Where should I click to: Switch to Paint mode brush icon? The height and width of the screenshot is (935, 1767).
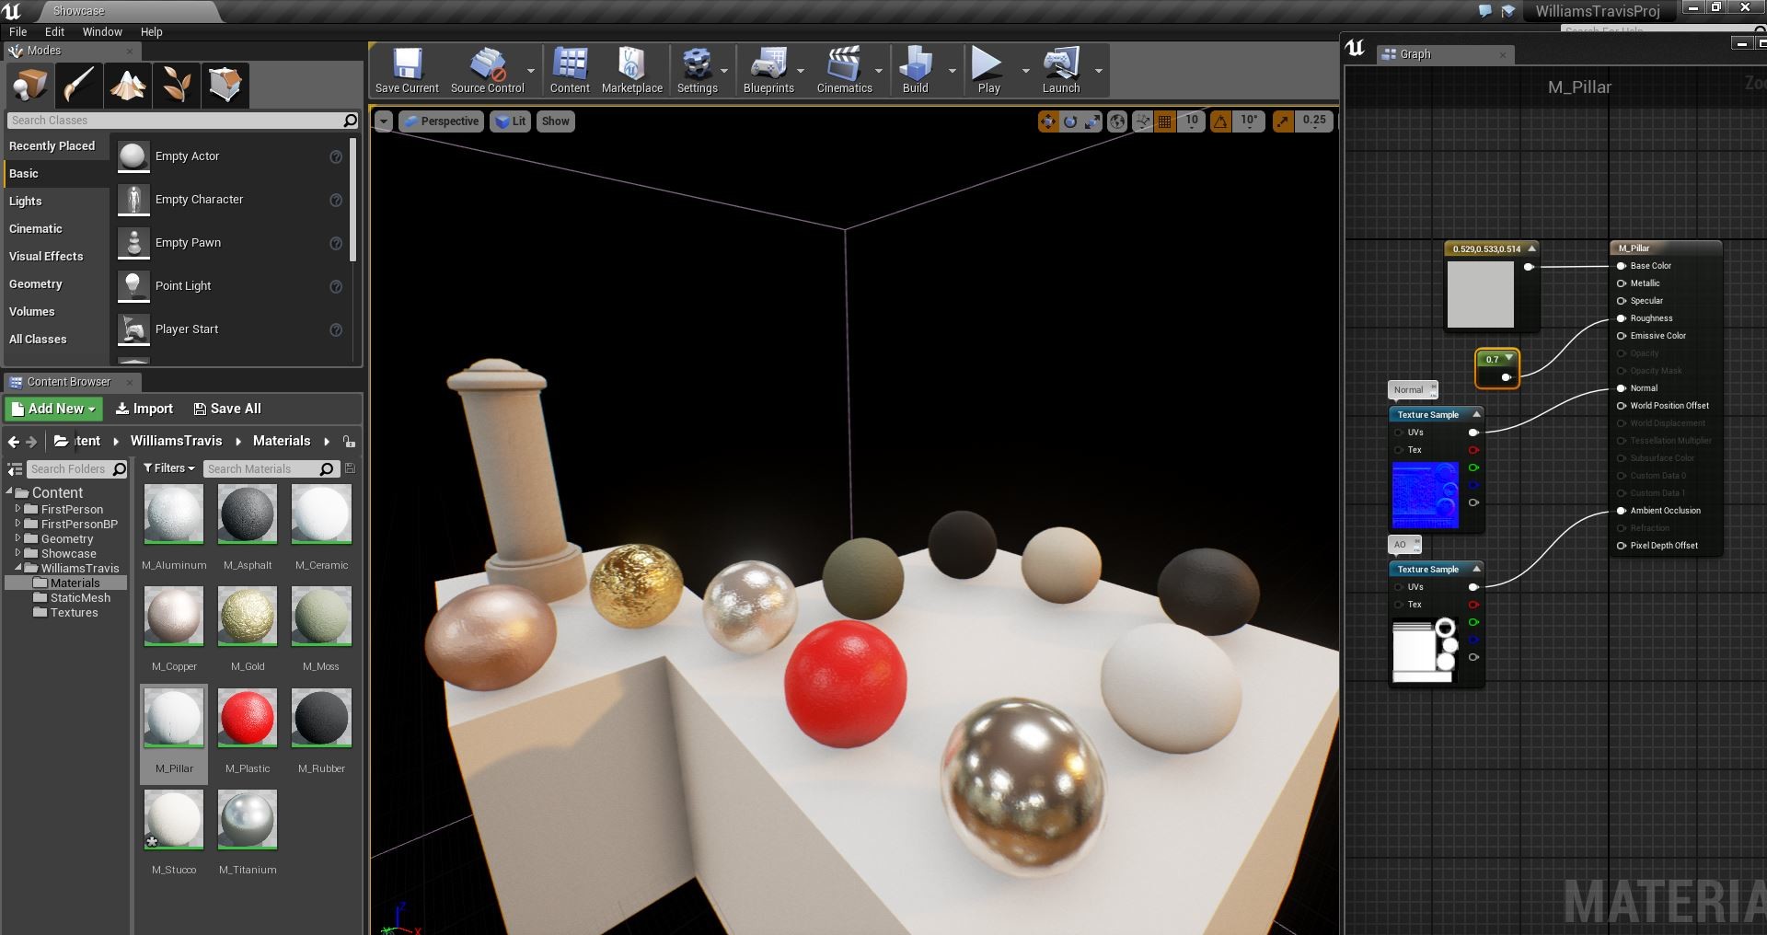(79, 86)
